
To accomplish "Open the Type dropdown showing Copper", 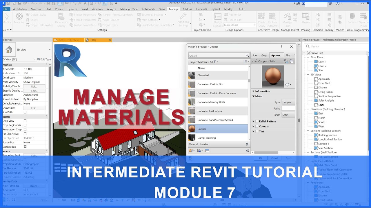I will coord(288,102).
